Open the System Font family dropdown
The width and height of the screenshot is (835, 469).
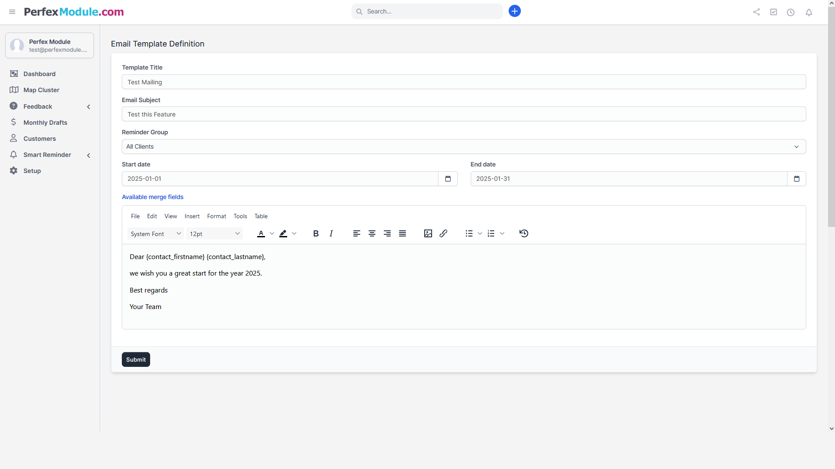(155, 234)
